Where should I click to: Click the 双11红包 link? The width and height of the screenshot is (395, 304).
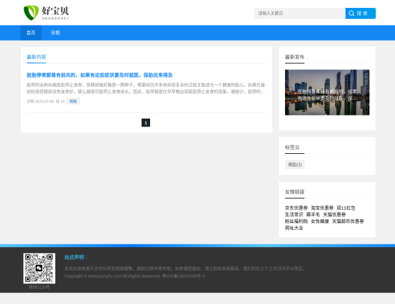click(x=346, y=208)
